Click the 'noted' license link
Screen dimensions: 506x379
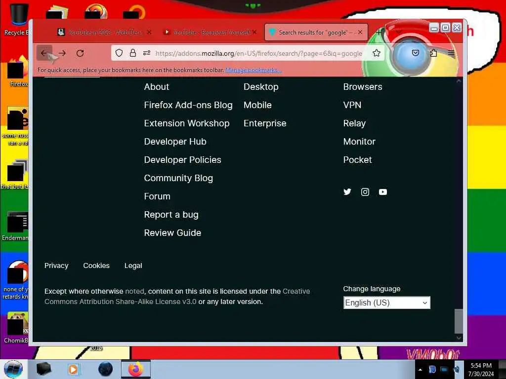(x=134, y=291)
